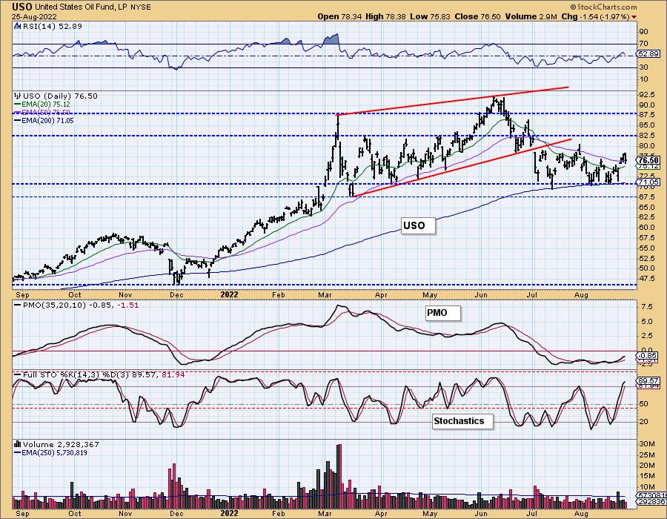Click the 52.89 RSI value tag on right axis
Screen dimensions: 667x519
click(x=648, y=54)
